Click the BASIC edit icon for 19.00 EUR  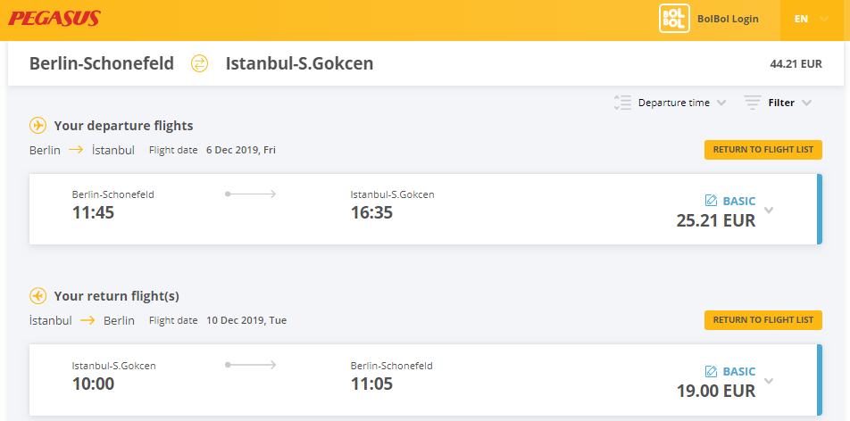pos(711,371)
